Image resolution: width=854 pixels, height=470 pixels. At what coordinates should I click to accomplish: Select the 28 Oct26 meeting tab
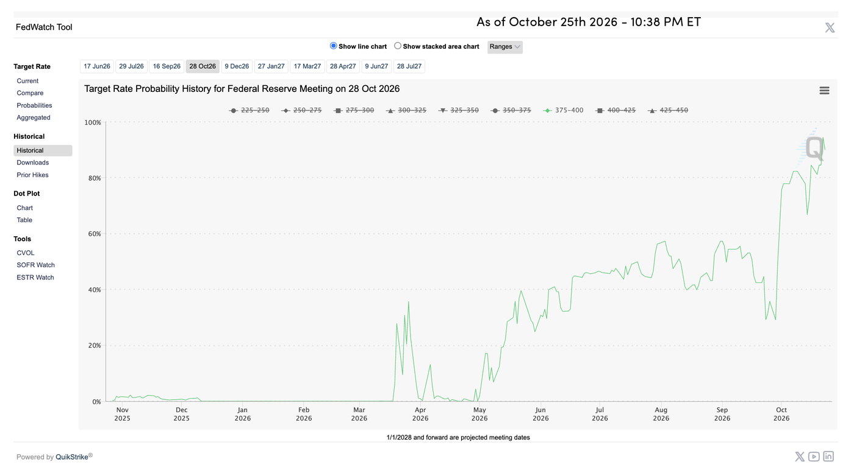pos(203,66)
